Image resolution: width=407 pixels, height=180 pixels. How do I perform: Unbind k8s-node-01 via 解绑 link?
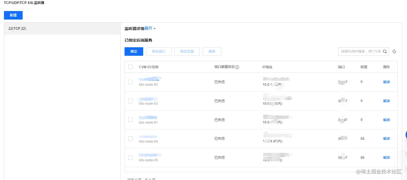(387, 120)
